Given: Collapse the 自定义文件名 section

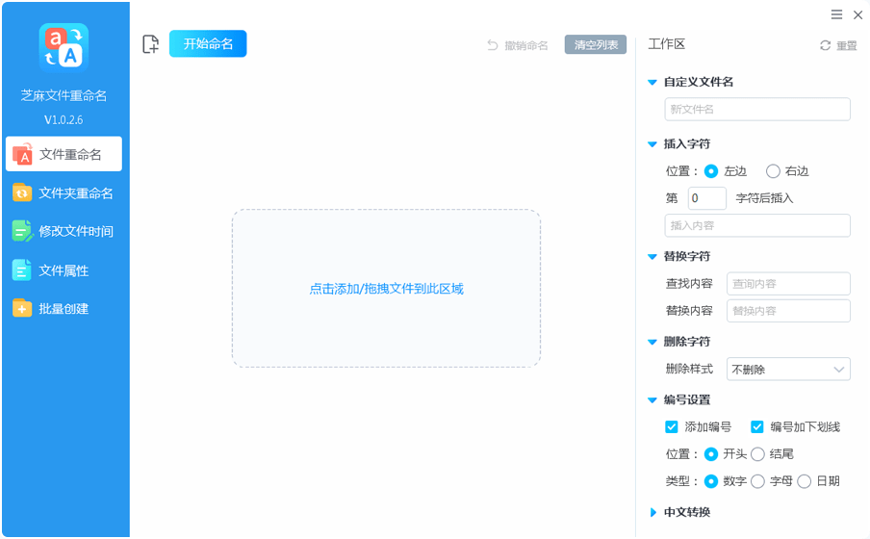Looking at the screenshot, I should [652, 82].
